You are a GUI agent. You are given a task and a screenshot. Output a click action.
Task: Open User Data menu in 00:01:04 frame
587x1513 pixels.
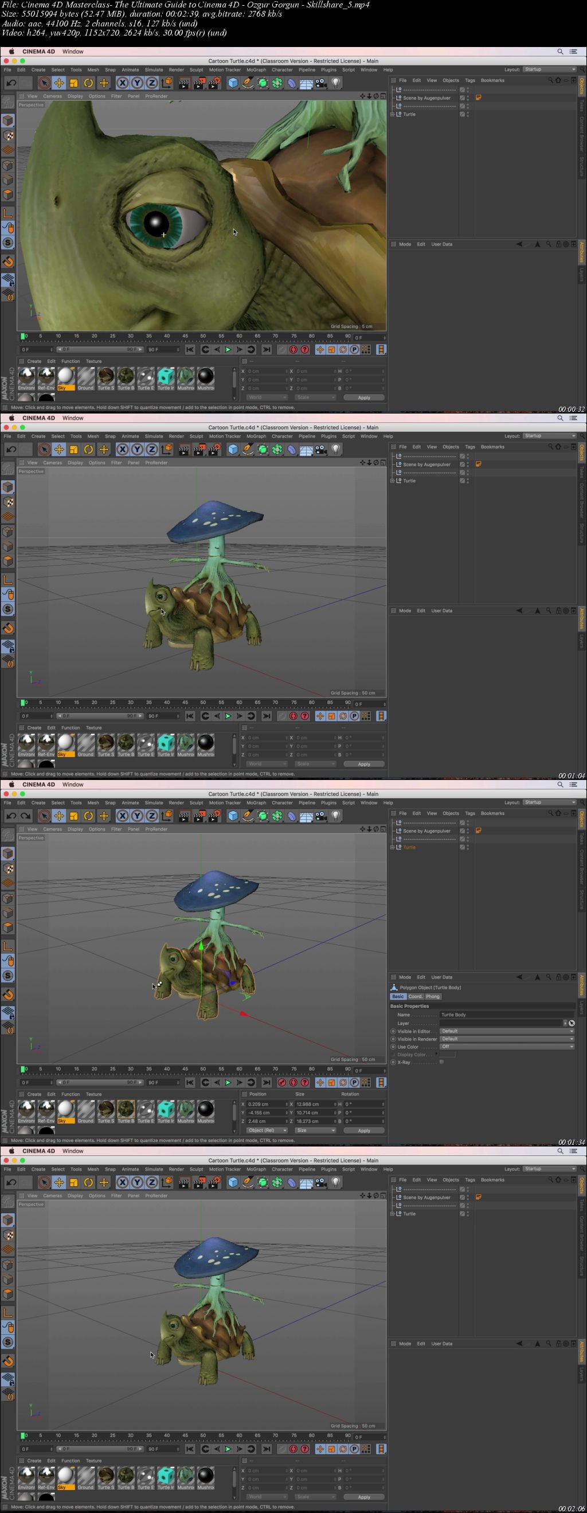coord(441,611)
